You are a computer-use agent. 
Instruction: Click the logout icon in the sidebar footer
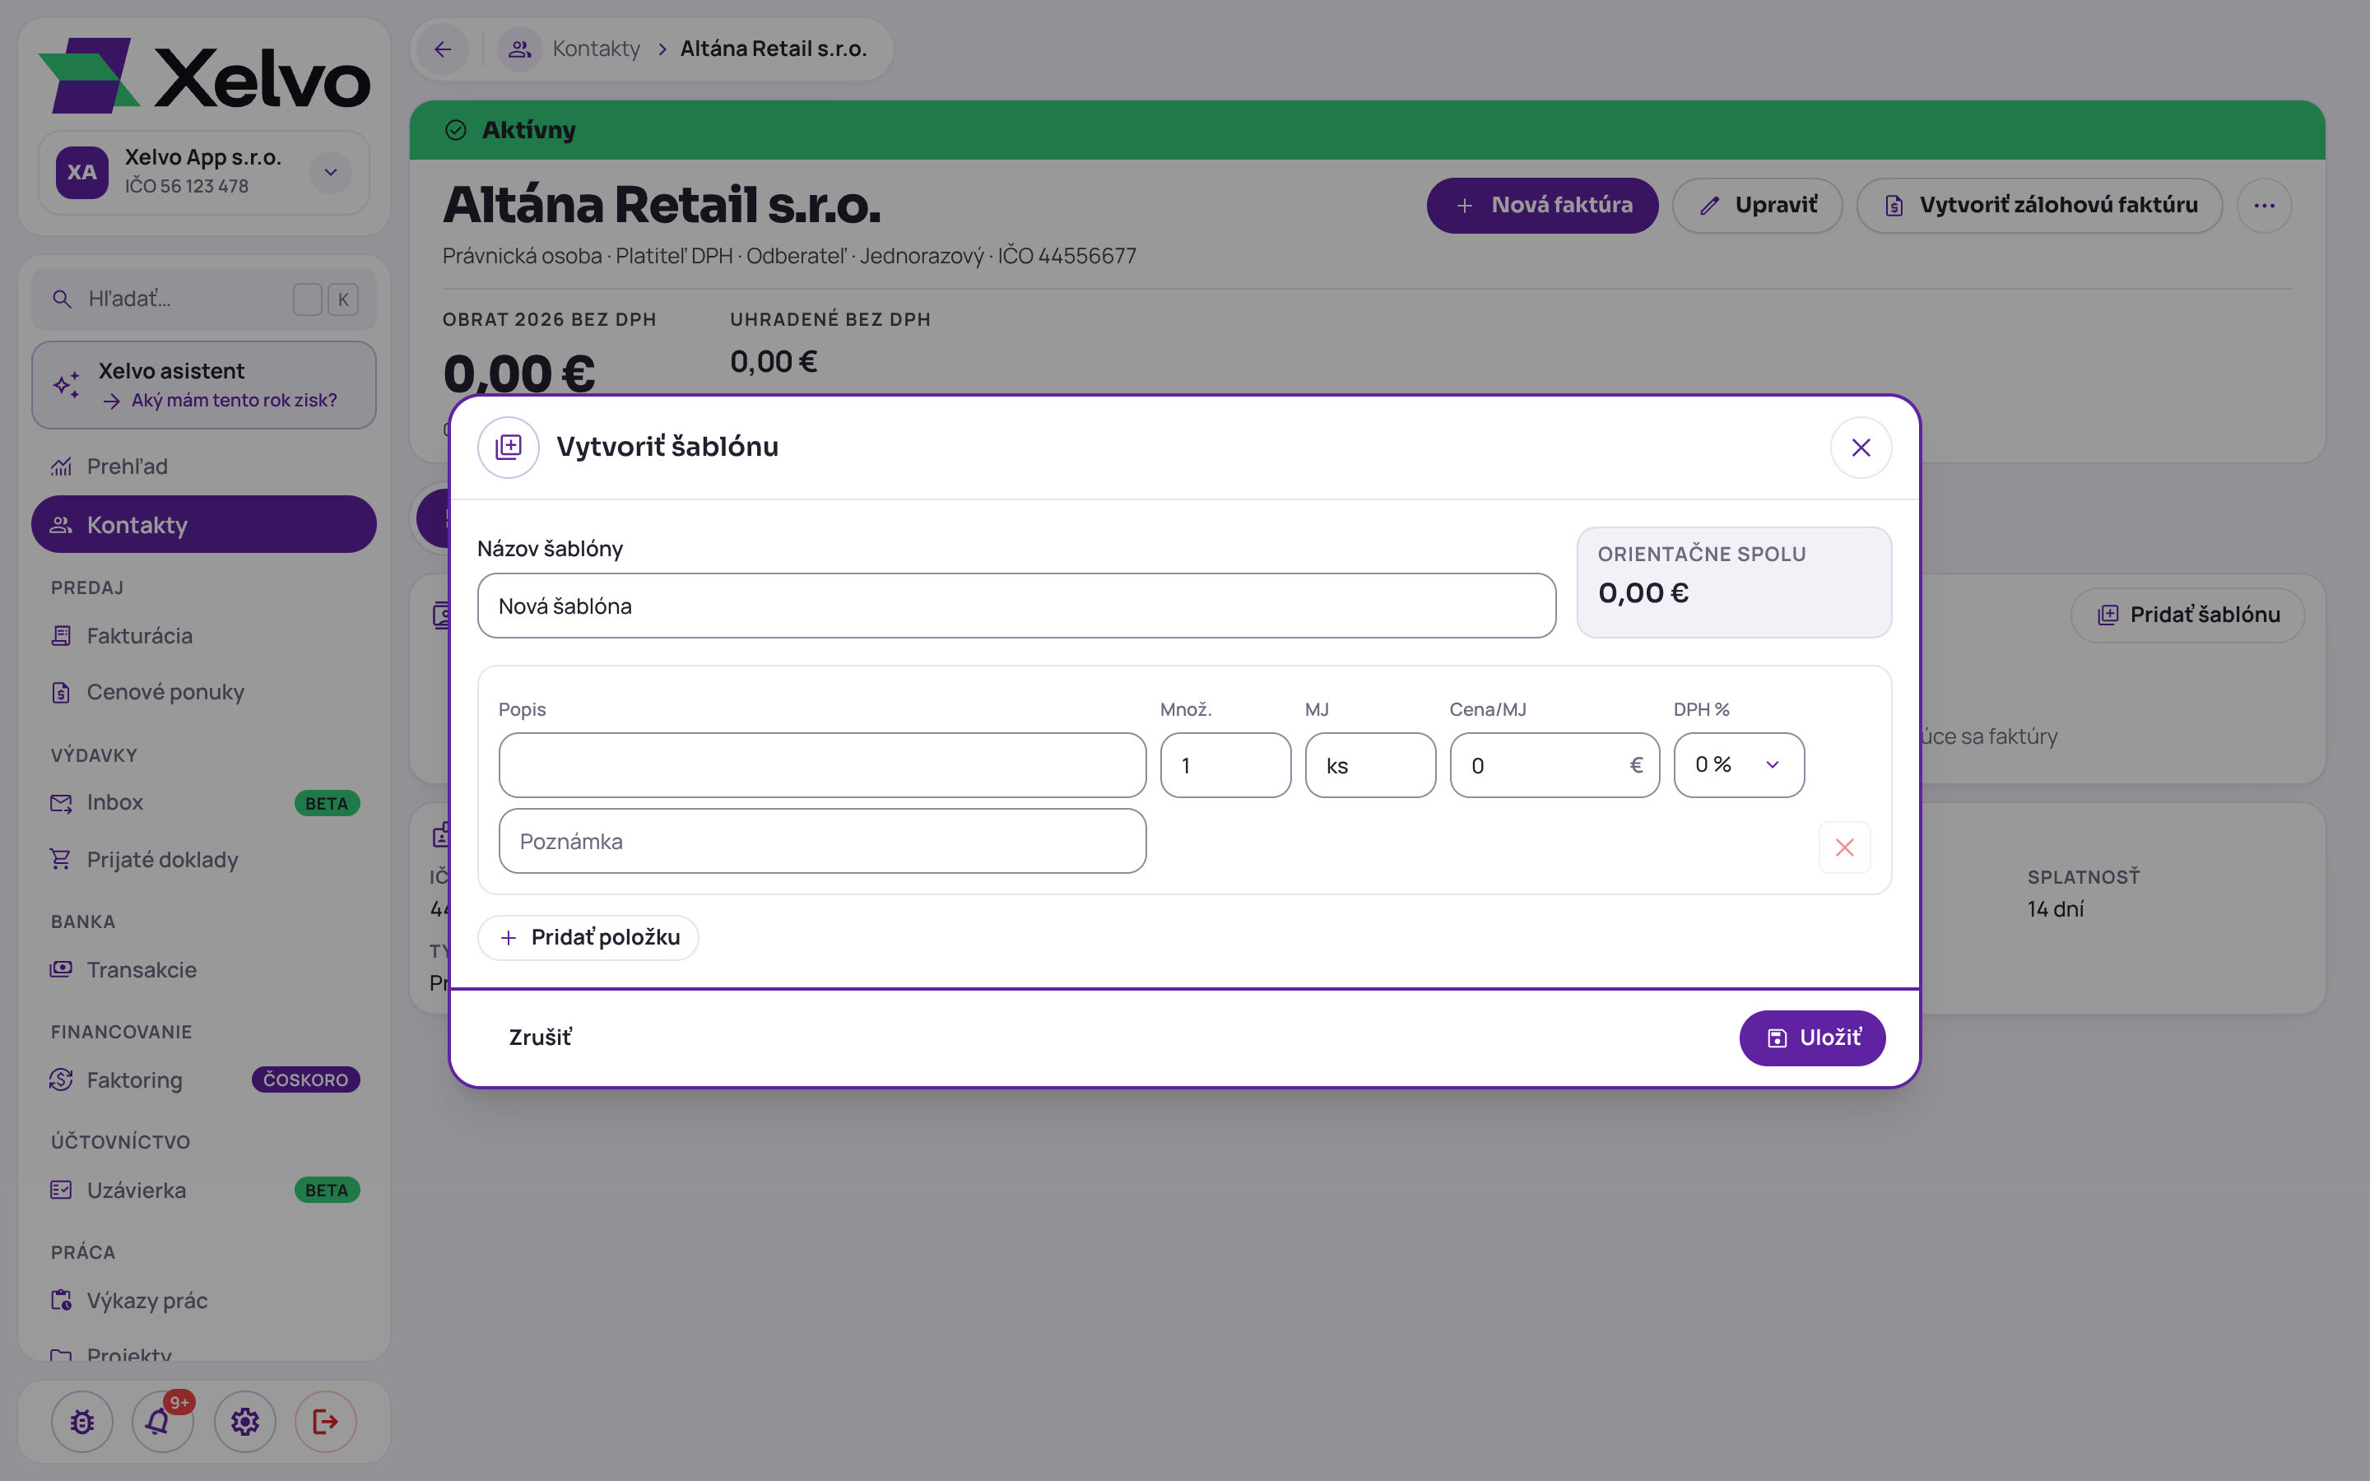(x=325, y=1421)
